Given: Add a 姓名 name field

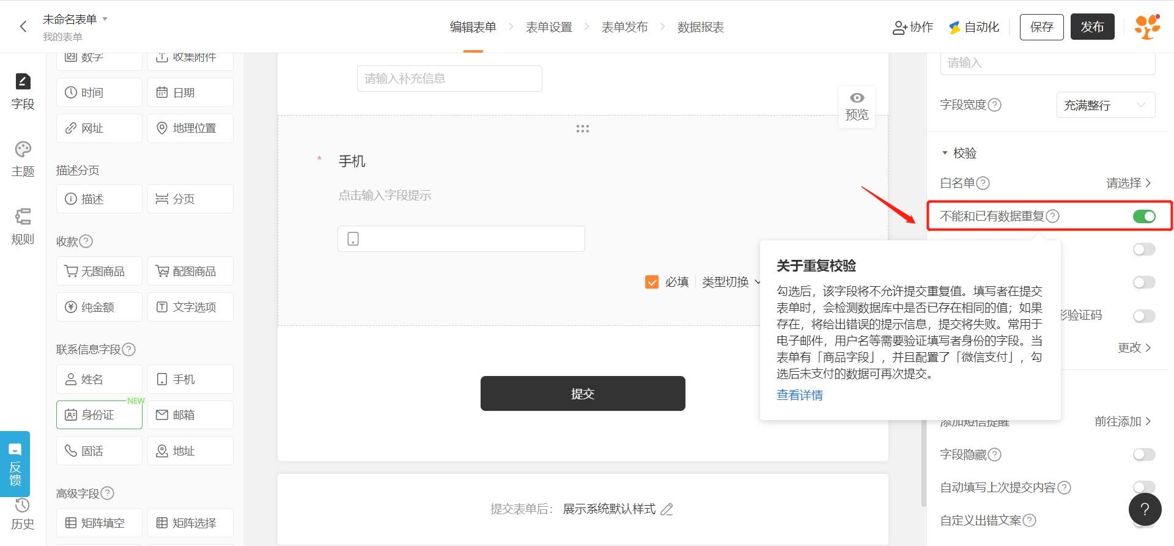Looking at the screenshot, I should [99, 379].
